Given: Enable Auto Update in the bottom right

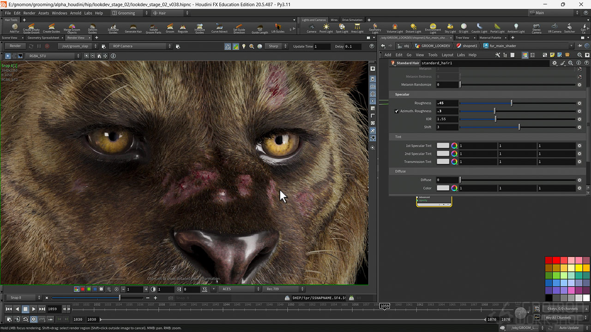Looking at the screenshot, I should point(569,327).
